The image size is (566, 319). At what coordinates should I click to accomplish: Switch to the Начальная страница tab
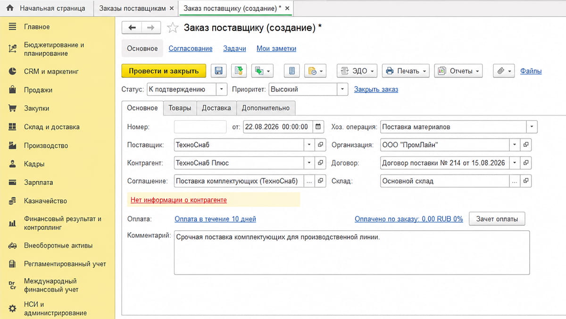(46, 8)
